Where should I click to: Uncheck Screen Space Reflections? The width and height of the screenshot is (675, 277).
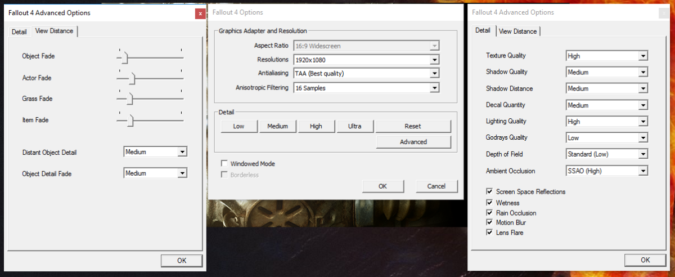(489, 192)
